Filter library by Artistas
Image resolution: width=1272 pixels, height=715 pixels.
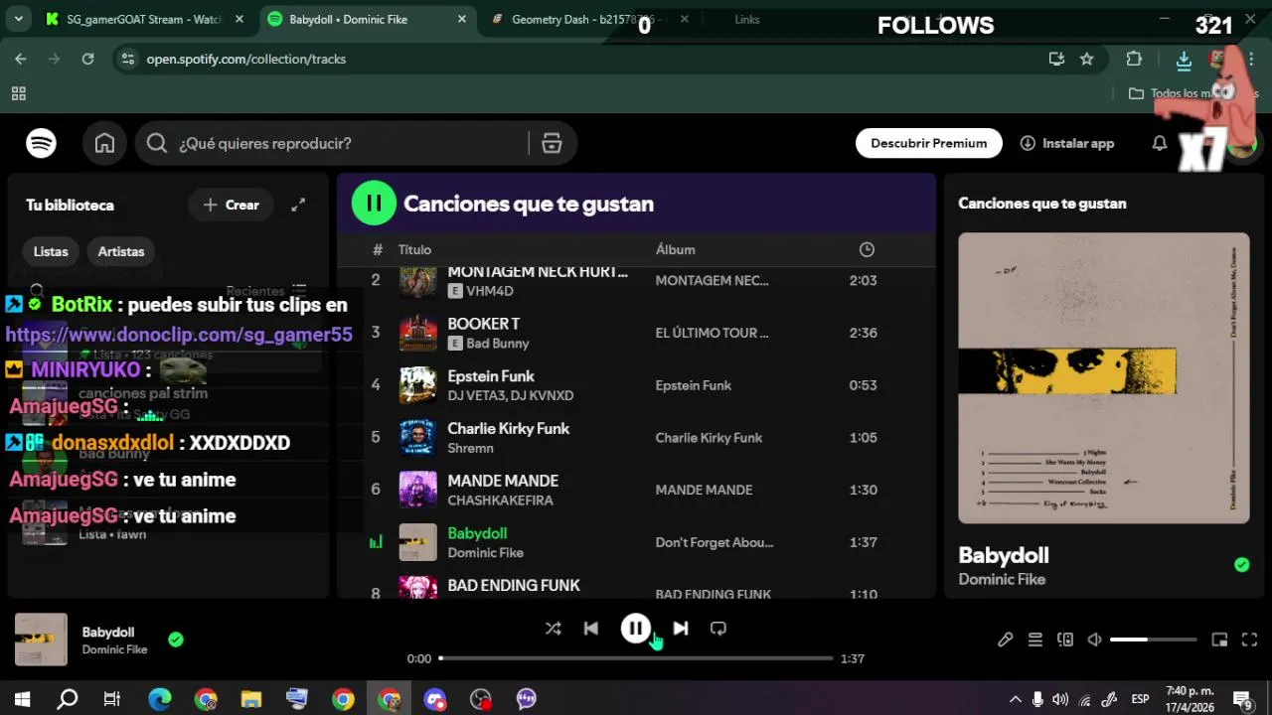[121, 251]
